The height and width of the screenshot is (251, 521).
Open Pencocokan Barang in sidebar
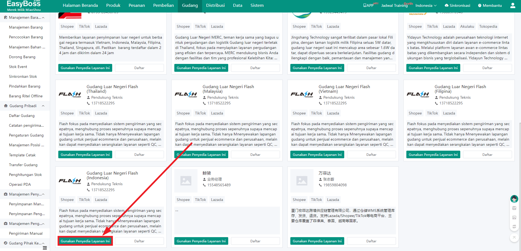point(26,37)
